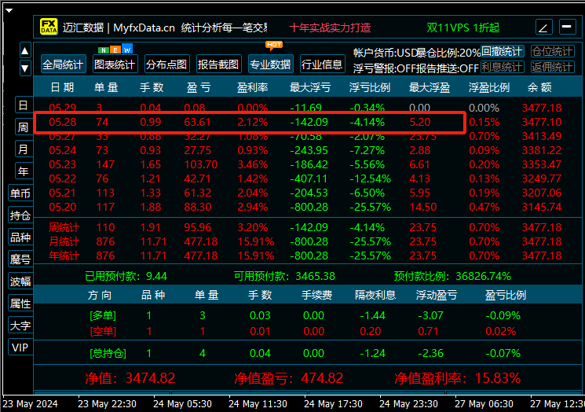The width and height of the screenshot is (585, 412).
Task: Open the 品种 sidebar view
Action: click(x=20, y=237)
